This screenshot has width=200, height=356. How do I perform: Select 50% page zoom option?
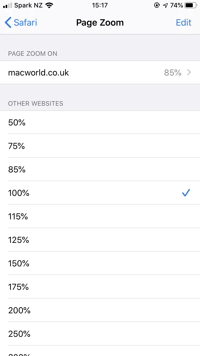click(x=100, y=122)
